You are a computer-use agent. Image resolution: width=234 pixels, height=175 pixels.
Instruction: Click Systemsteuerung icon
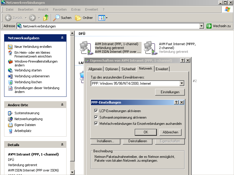tap(10, 113)
